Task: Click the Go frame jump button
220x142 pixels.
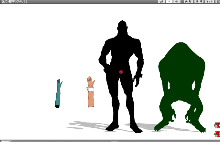Action: click(x=177, y=2)
